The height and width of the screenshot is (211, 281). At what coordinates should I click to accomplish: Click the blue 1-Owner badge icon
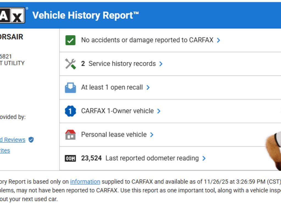[x=70, y=111]
